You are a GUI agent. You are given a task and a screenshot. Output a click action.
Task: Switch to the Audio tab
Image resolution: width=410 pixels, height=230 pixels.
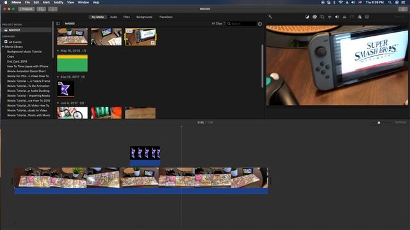[x=113, y=17]
